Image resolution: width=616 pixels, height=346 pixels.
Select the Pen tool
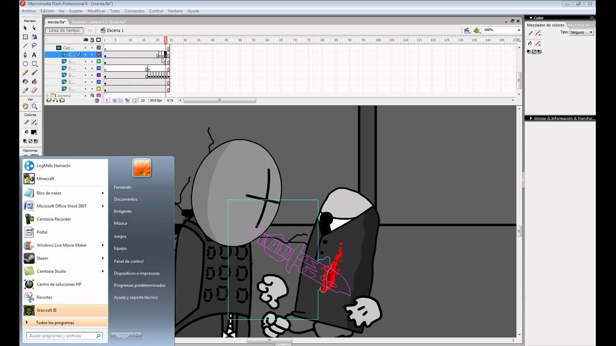(26, 55)
